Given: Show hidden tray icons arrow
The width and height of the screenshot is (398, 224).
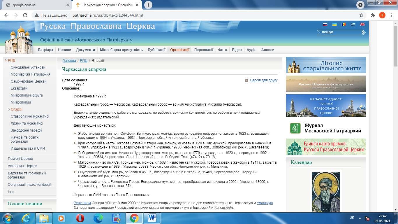Looking at the screenshot, I should pos(360,218).
